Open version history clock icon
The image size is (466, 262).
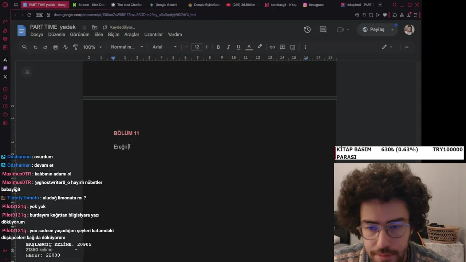click(x=307, y=29)
